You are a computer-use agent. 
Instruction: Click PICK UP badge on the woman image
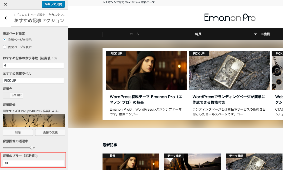point(116,54)
